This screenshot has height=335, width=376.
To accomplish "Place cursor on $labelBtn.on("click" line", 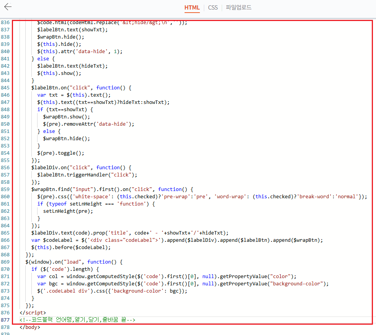I will tap(81, 88).
